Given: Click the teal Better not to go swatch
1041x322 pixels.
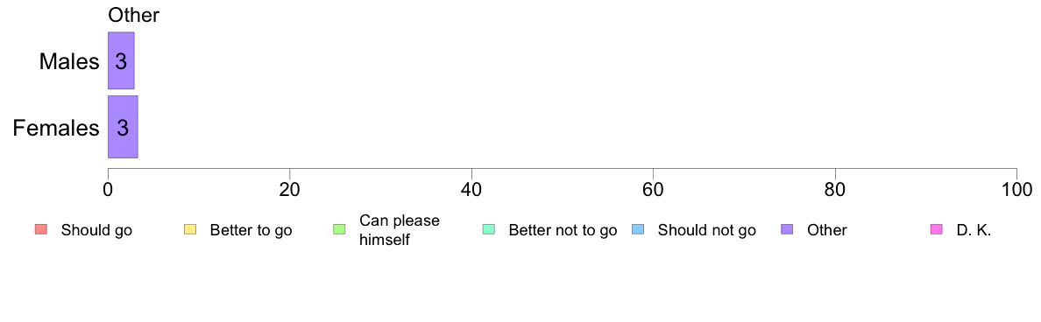Looking at the screenshot, I should (488, 230).
